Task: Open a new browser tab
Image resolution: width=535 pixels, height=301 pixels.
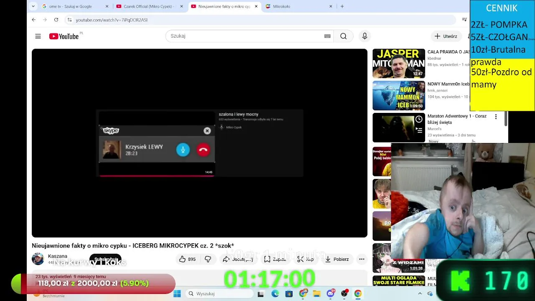Action: [x=342, y=6]
